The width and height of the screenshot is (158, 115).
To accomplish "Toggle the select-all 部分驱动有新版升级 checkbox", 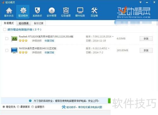I will 5,29.
